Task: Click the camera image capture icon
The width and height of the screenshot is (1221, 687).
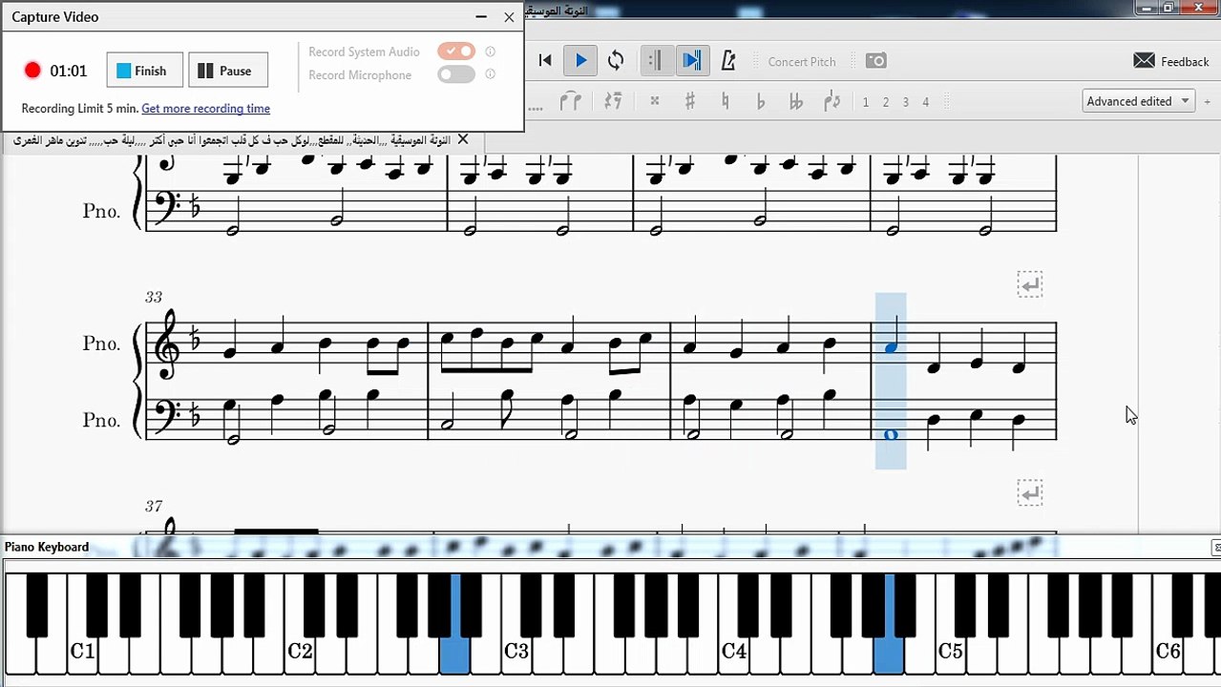Action: (x=875, y=61)
